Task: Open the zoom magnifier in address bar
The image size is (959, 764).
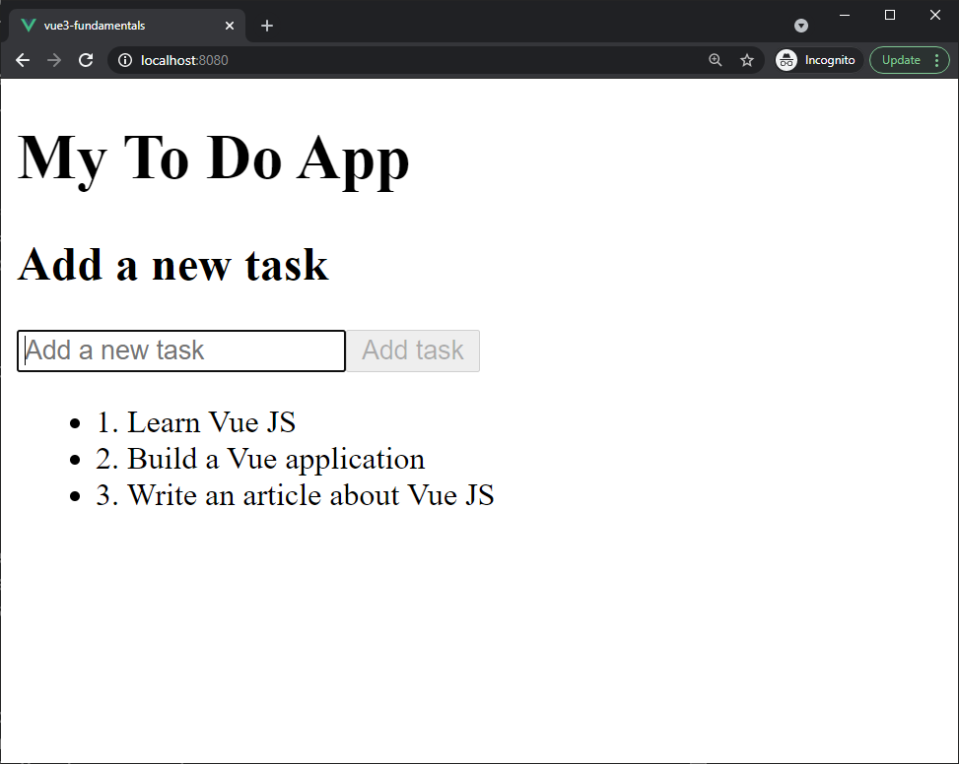Action: tap(716, 60)
